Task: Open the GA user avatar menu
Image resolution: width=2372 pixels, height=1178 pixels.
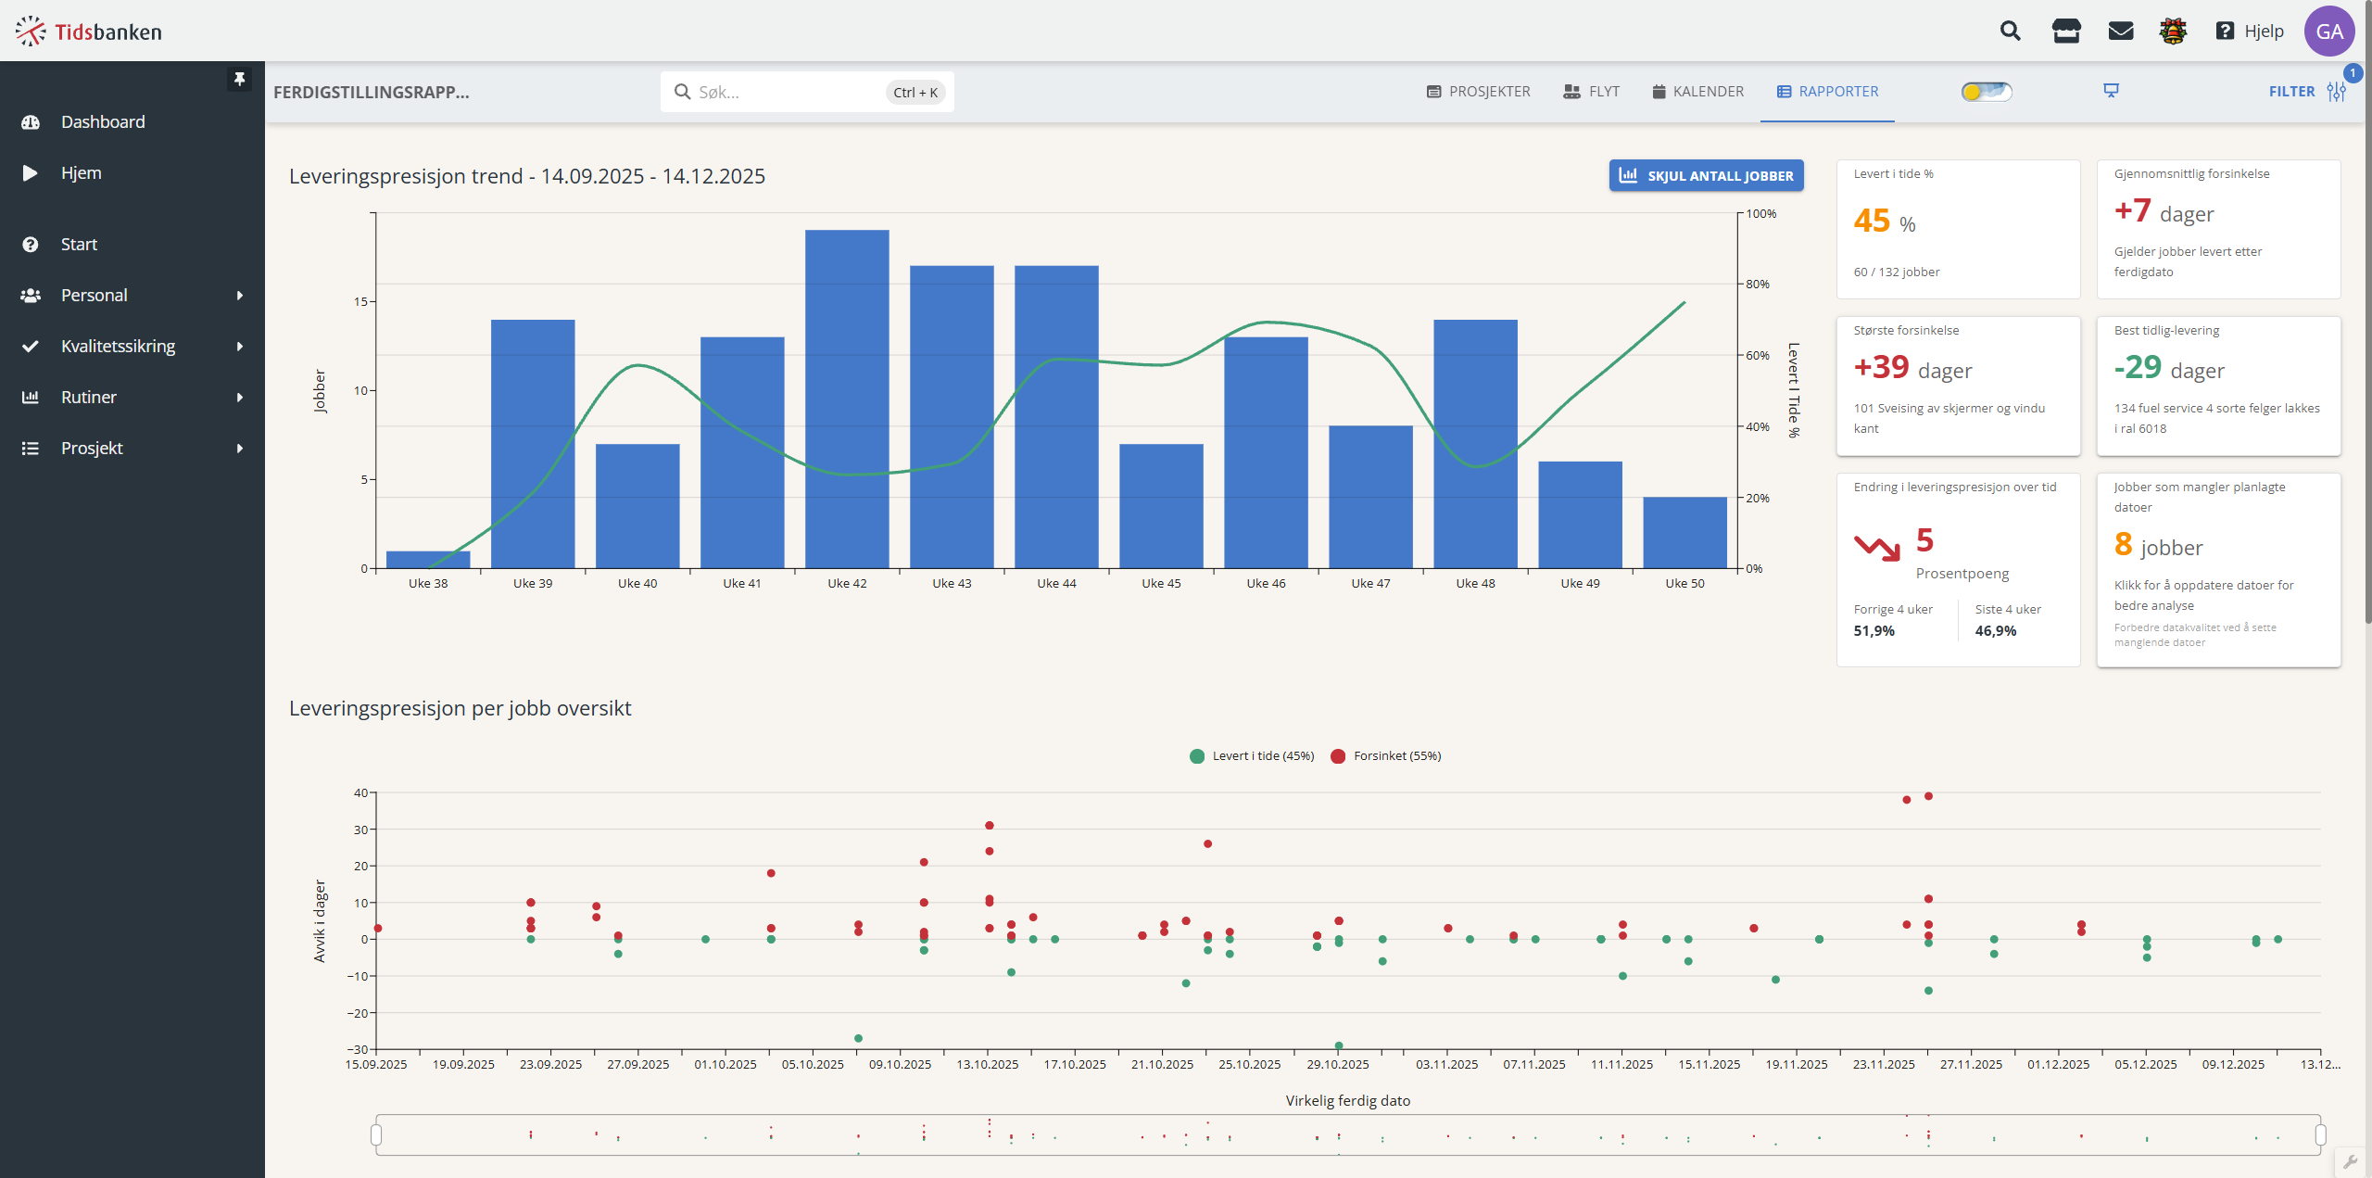Action: [x=2329, y=32]
